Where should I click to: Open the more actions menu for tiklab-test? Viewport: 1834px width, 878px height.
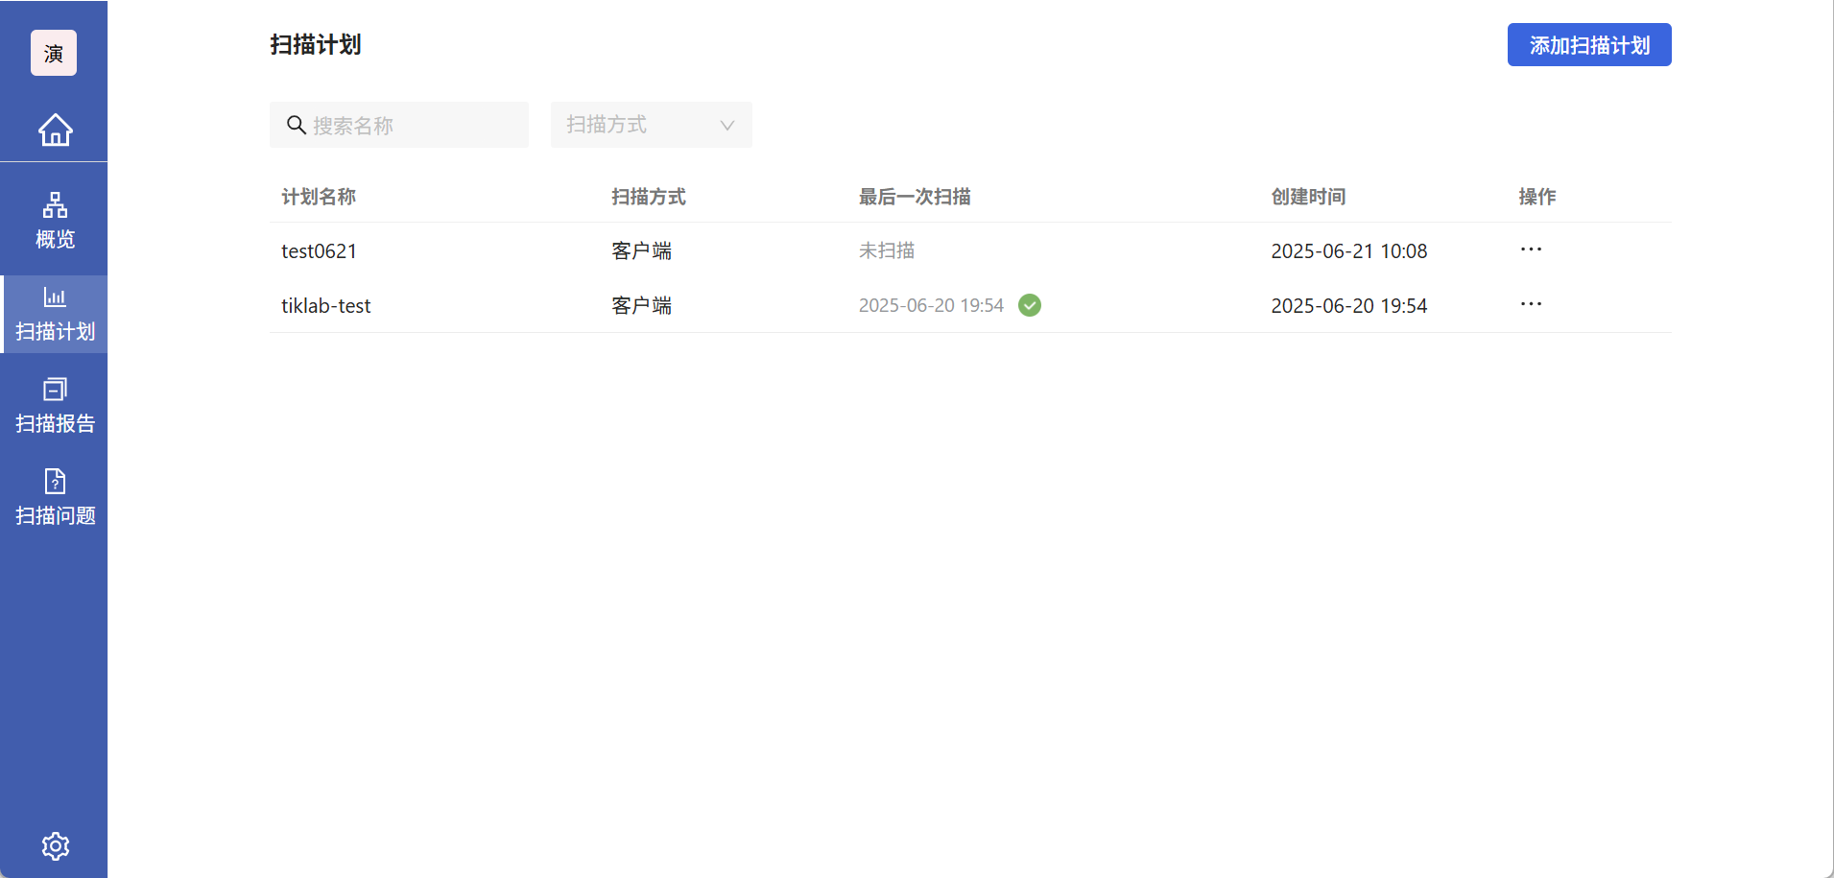1531,304
